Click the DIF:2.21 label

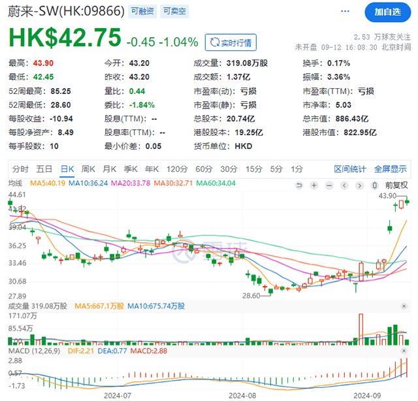pos(81,351)
